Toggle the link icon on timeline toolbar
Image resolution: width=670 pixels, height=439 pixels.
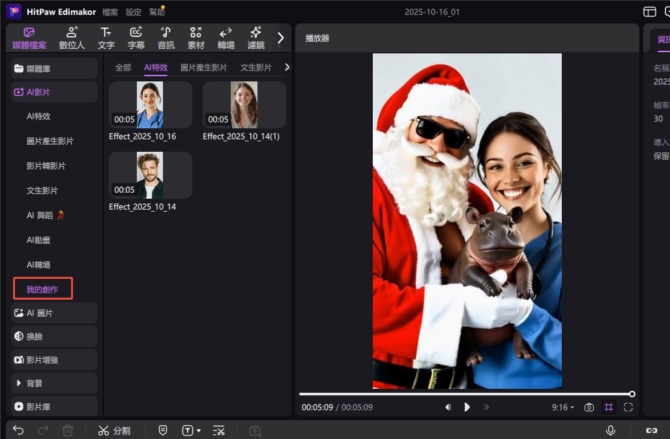point(651,431)
